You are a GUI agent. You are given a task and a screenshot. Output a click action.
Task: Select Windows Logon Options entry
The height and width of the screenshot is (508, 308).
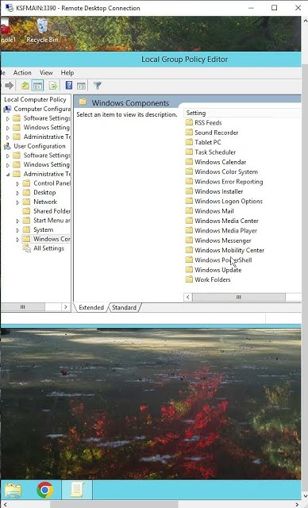[x=229, y=201]
